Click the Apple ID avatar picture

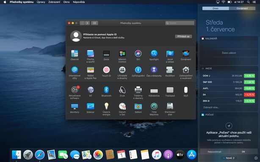point(76,36)
